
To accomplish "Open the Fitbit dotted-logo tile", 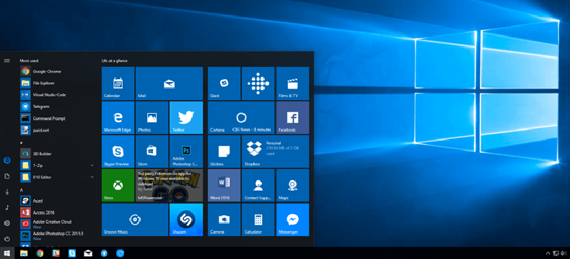I will pyautogui.click(x=258, y=83).
